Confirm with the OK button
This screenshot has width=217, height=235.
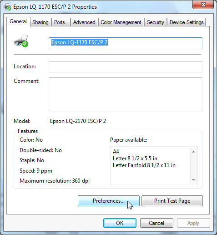120,223
